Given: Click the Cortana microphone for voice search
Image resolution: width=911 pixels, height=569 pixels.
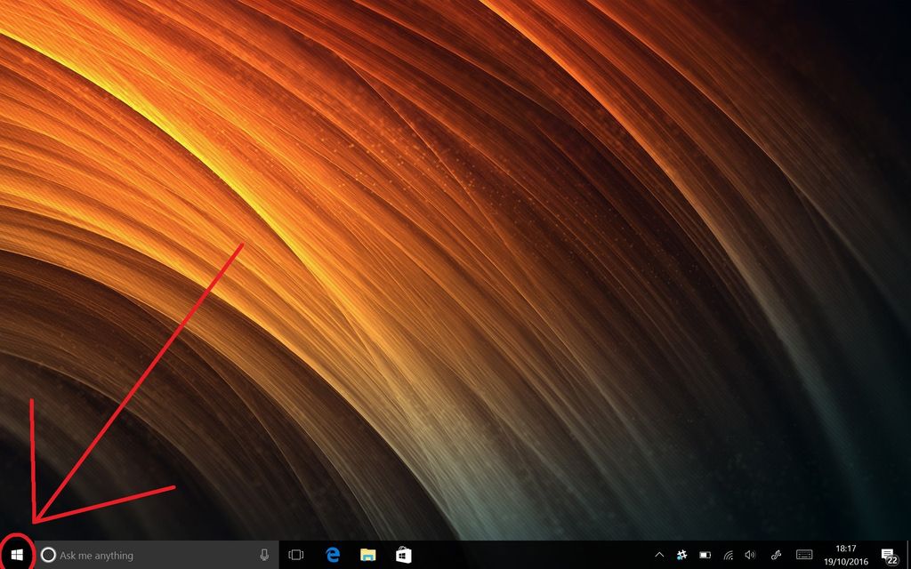Looking at the screenshot, I should click(265, 555).
